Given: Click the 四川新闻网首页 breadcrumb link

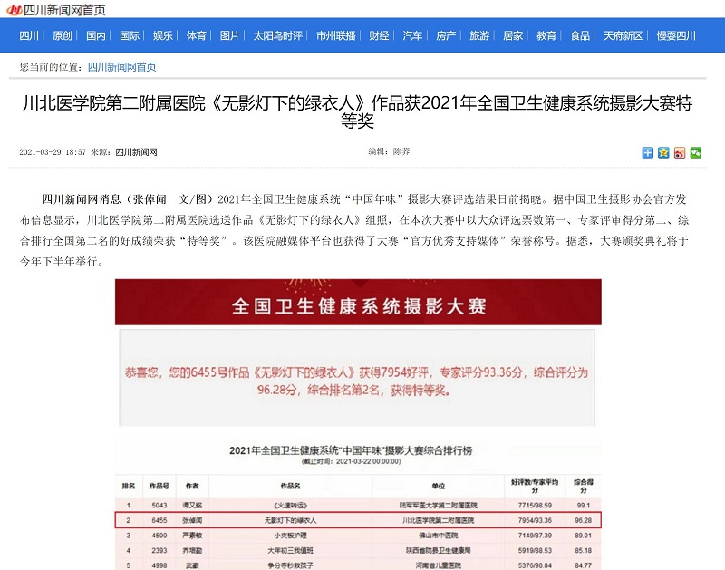Looking at the screenshot, I should tap(121, 67).
